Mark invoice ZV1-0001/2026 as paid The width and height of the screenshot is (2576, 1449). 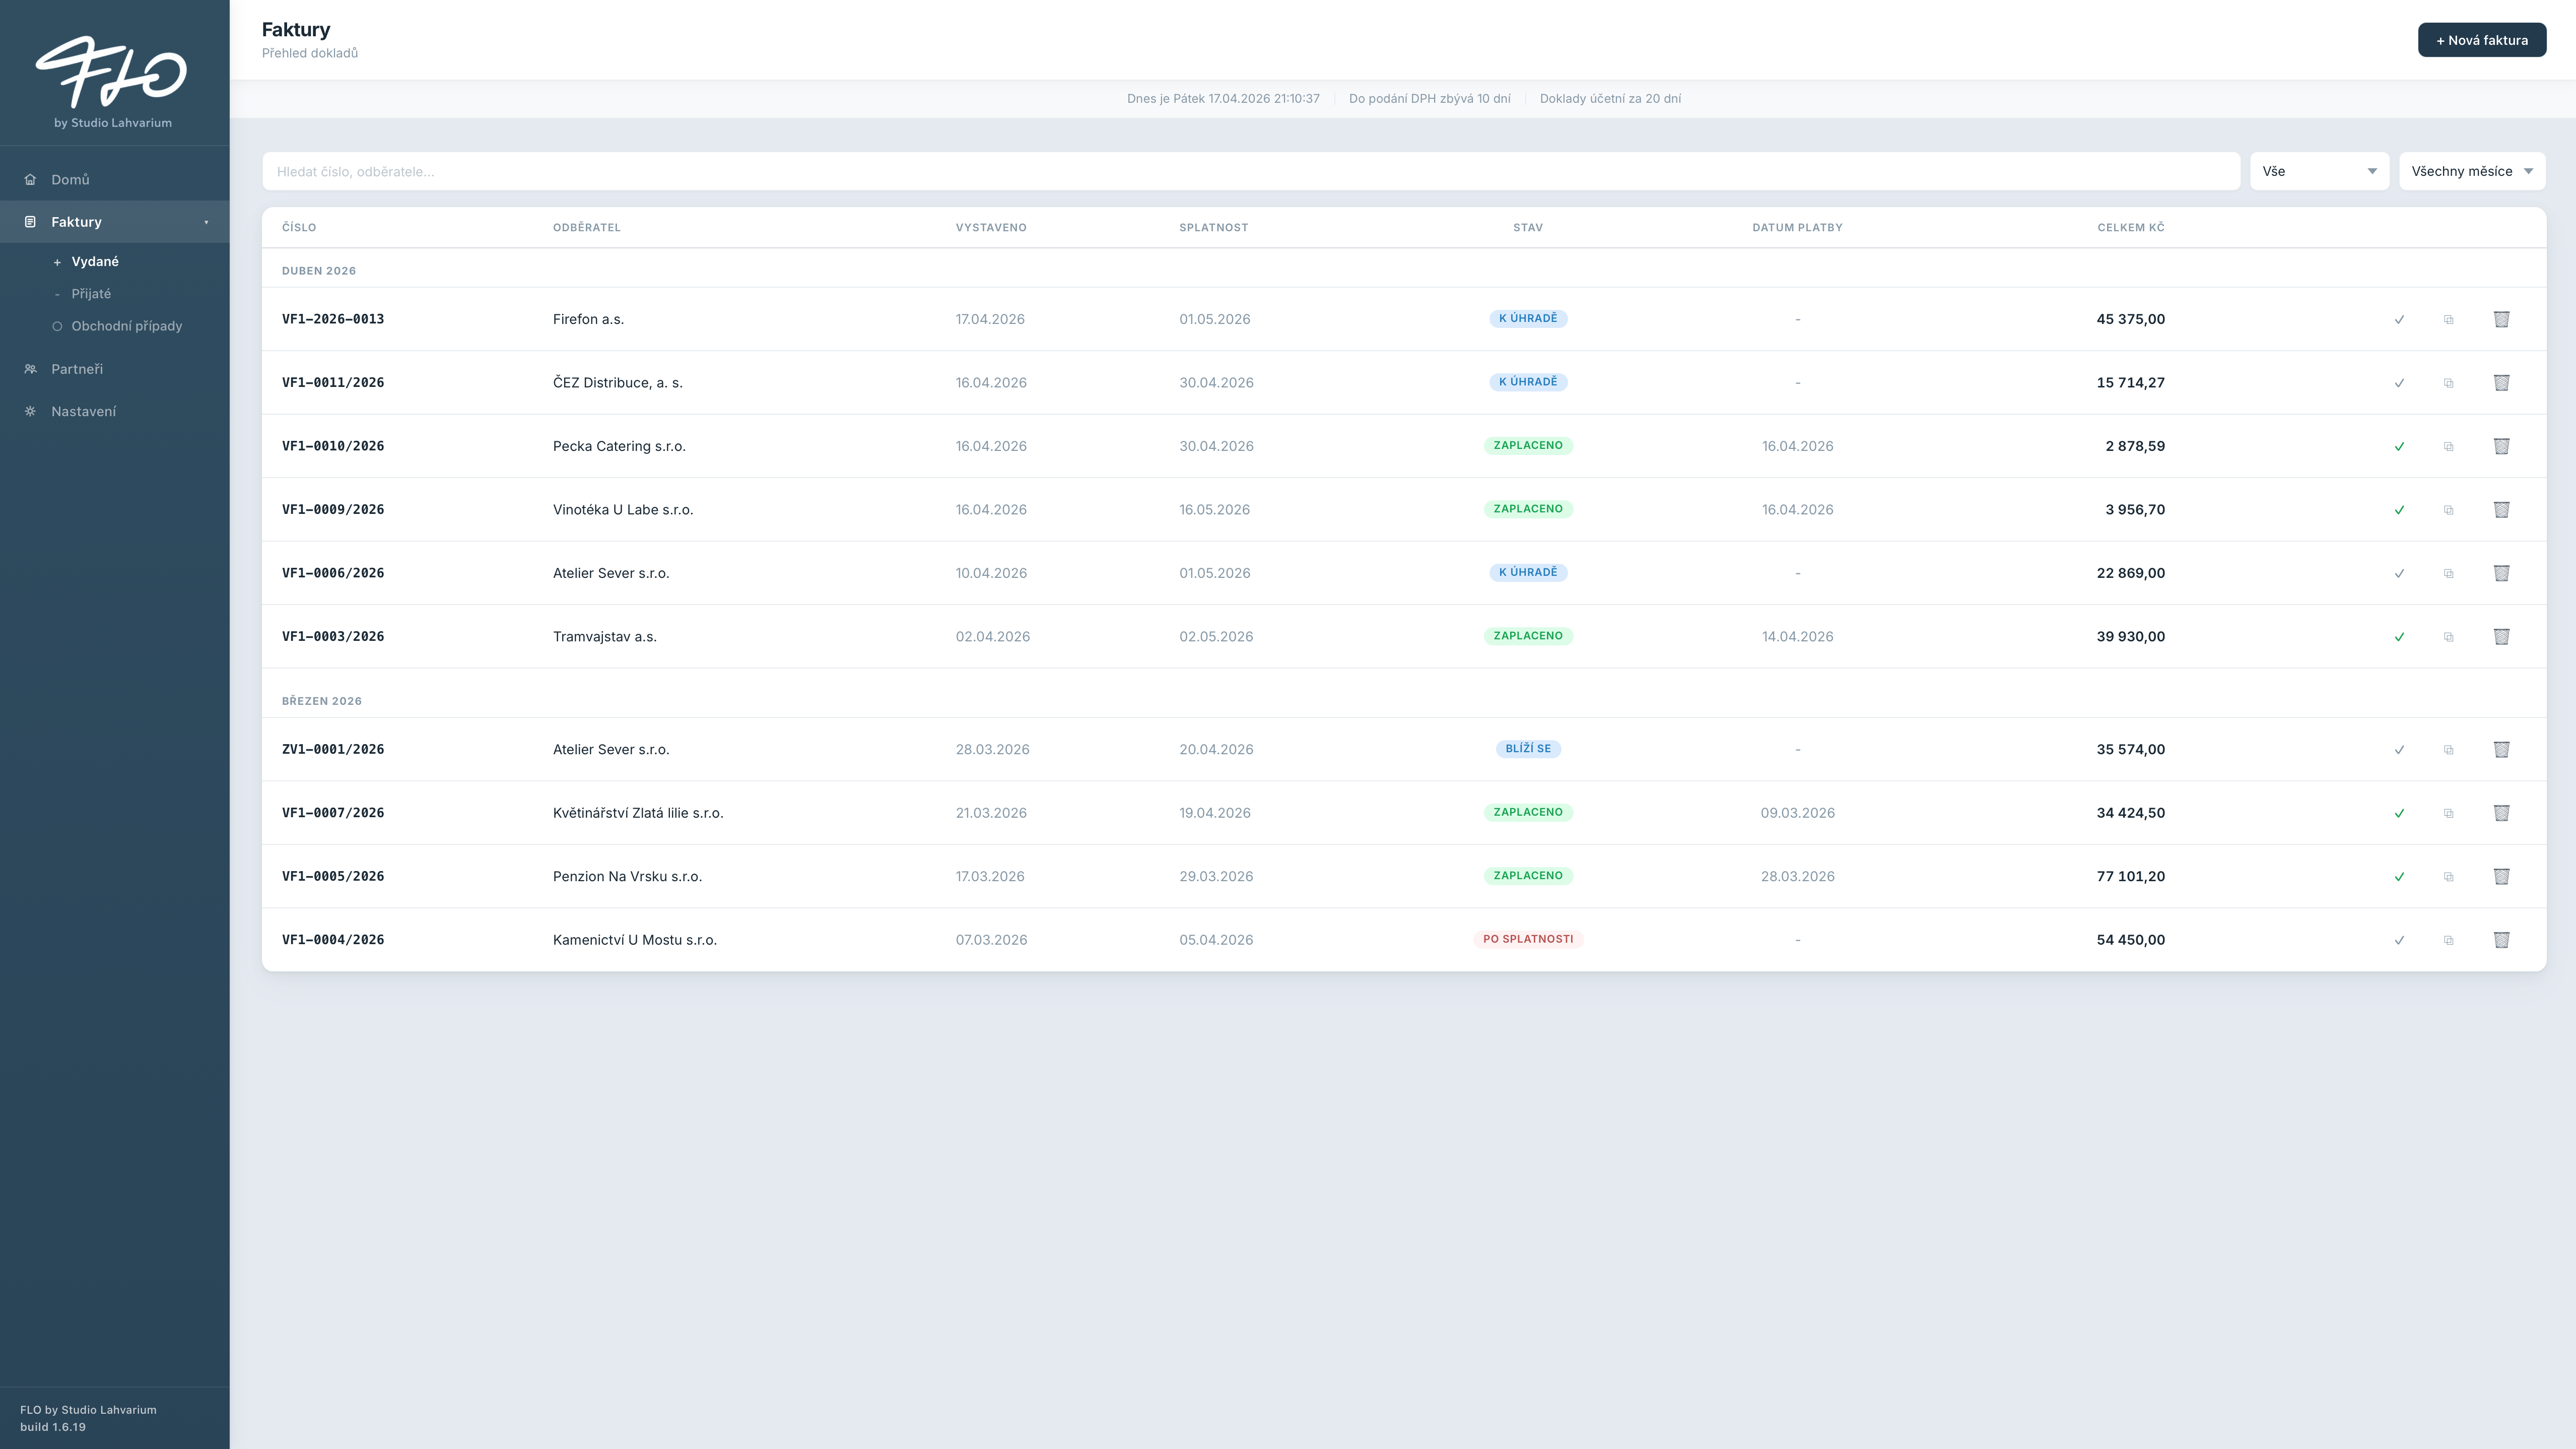tap(2399, 750)
